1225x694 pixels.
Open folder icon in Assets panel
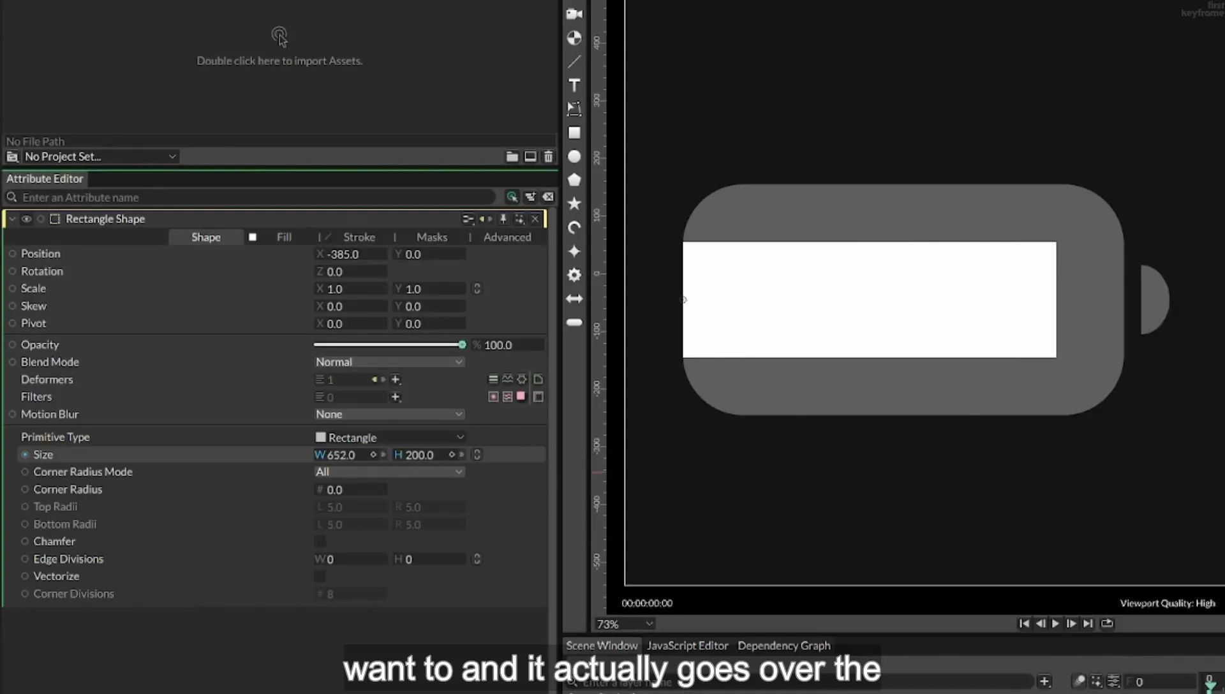[512, 156]
